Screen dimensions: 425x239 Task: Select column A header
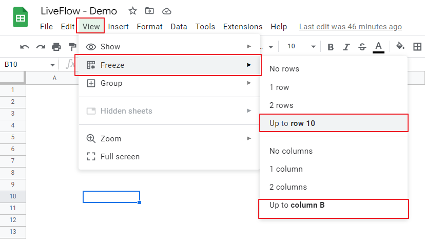(x=54, y=78)
